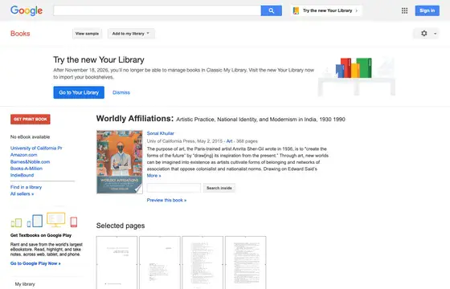Viewport: 450px width, 289px height.
Task: Expand the settings dropdown arrow
Action: pos(435,34)
